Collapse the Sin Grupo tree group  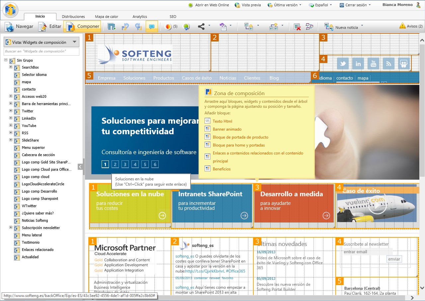[6, 60]
